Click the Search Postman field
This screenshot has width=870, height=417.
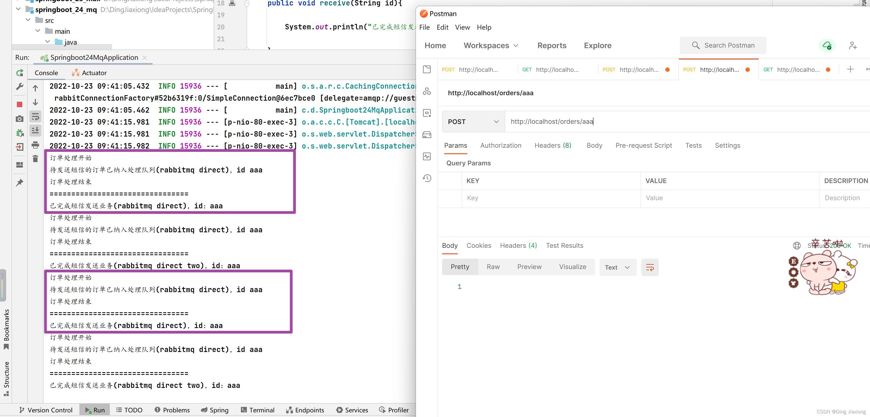723,45
